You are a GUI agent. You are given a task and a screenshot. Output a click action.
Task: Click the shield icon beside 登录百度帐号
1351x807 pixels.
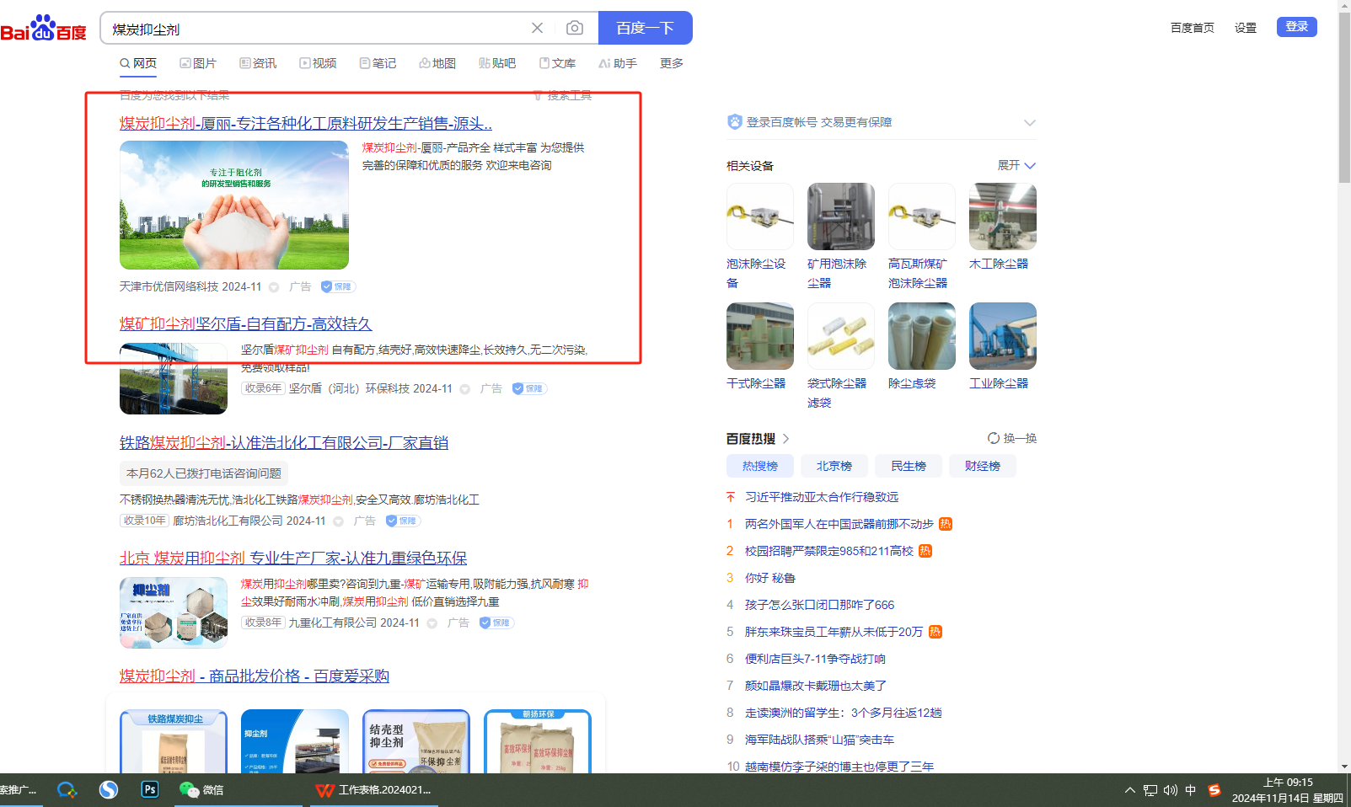click(x=735, y=122)
